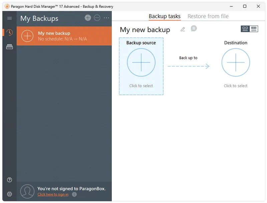Choose a Destination with plus circle
Screen dimensions: 267x203
236,62
